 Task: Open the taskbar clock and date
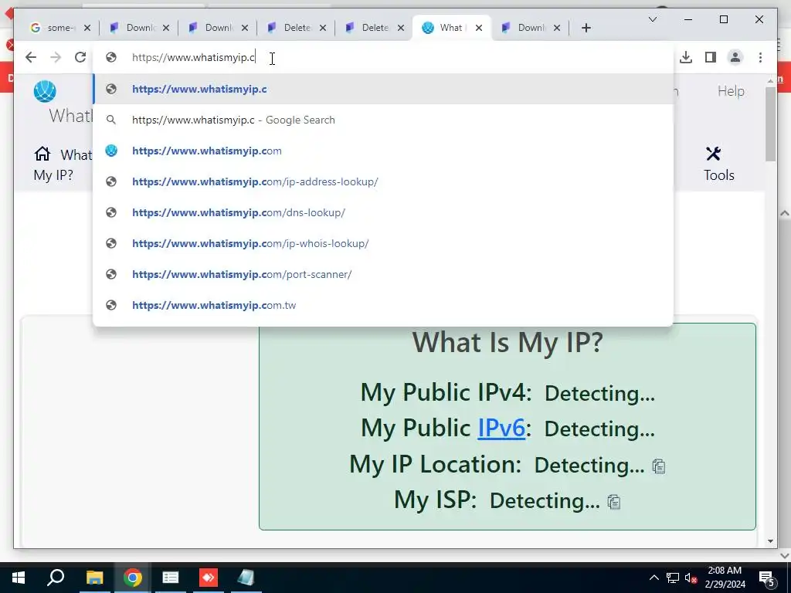click(725, 578)
